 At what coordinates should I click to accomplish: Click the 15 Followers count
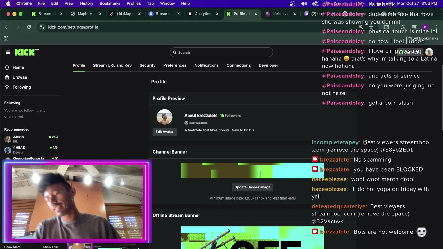(x=230, y=116)
